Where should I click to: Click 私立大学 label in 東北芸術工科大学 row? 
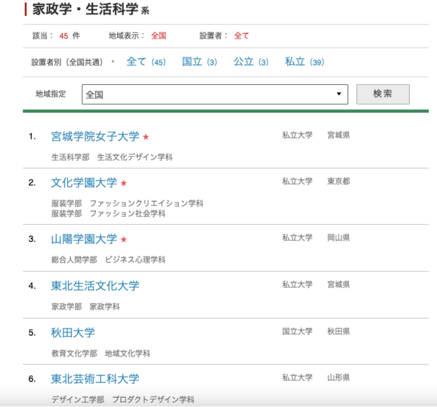click(x=297, y=378)
